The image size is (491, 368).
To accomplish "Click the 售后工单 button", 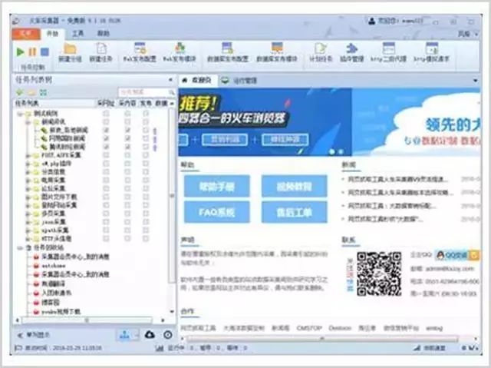I will click(x=293, y=212).
